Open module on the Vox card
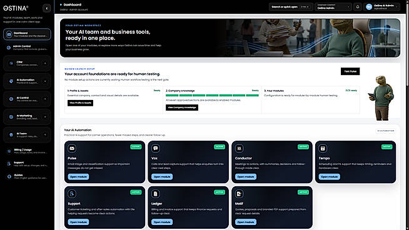Image resolution: width=409 pixels, height=230 pixels. point(162,177)
